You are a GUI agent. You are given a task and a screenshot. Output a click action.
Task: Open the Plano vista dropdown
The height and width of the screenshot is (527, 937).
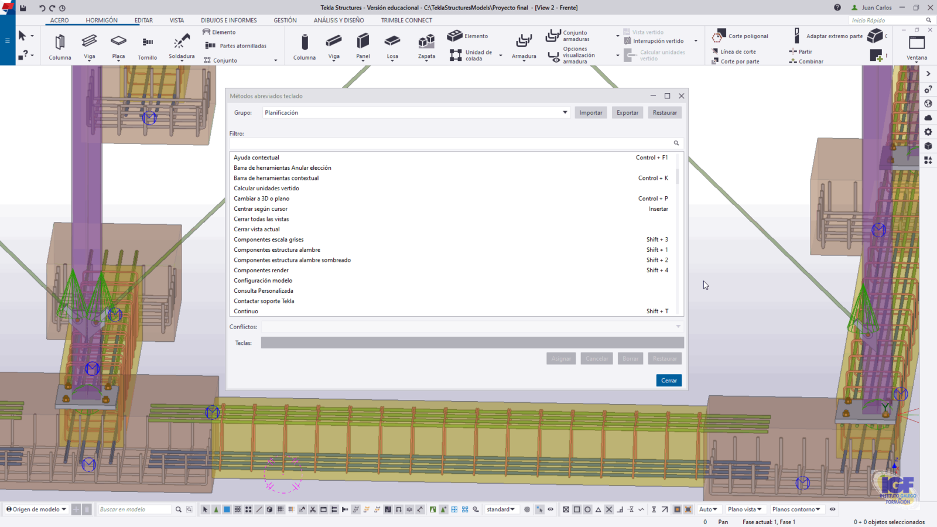pos(744,509)
